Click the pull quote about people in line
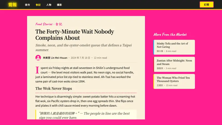222x125 pixels. pyautogui.click(x=86, y=115)
